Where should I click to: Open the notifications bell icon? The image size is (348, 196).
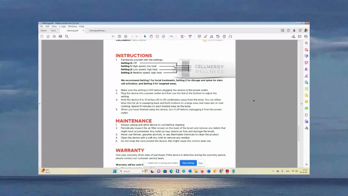pos(294,30)
